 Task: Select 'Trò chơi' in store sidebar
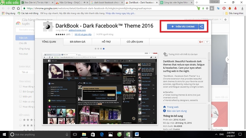tap(23, 54)
